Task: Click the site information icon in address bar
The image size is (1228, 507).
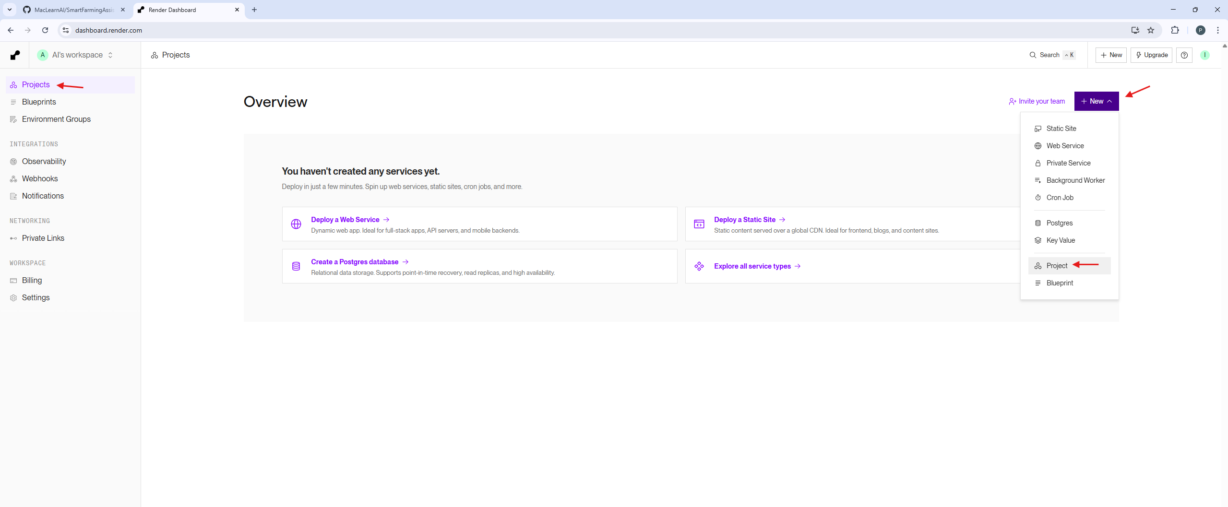Action: click(66, 30)
